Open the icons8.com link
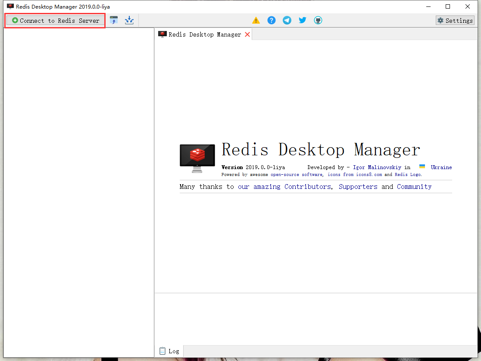This screenshot has width=481, height=361. pyautogui.click(x=369, y=174)
